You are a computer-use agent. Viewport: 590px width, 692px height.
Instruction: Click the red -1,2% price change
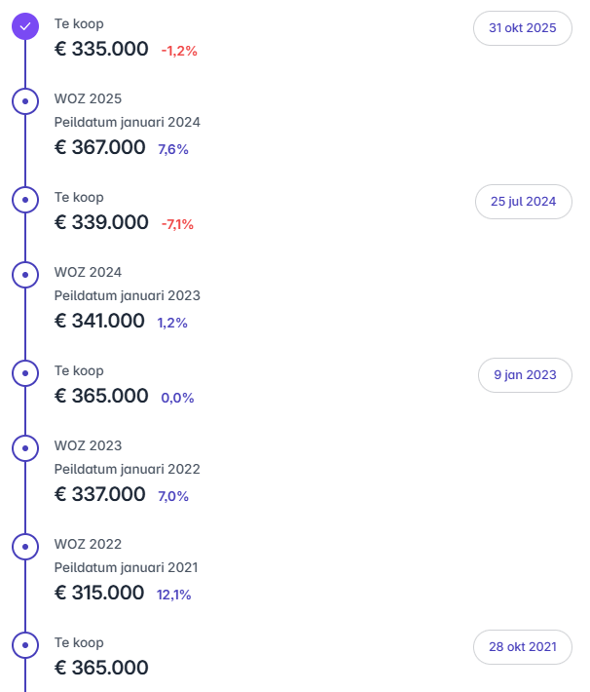(179, 51)
